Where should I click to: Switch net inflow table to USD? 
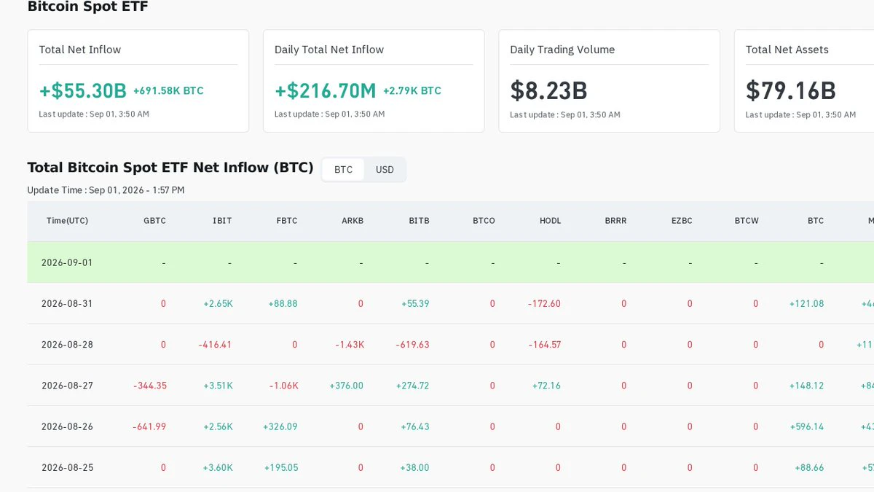(x=385, y=170)
